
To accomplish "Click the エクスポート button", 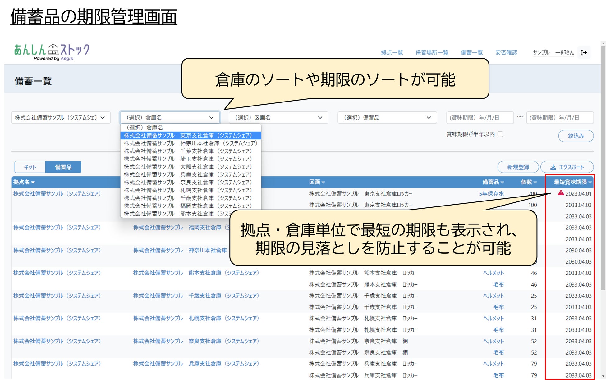I will click(x=567, y=167).
